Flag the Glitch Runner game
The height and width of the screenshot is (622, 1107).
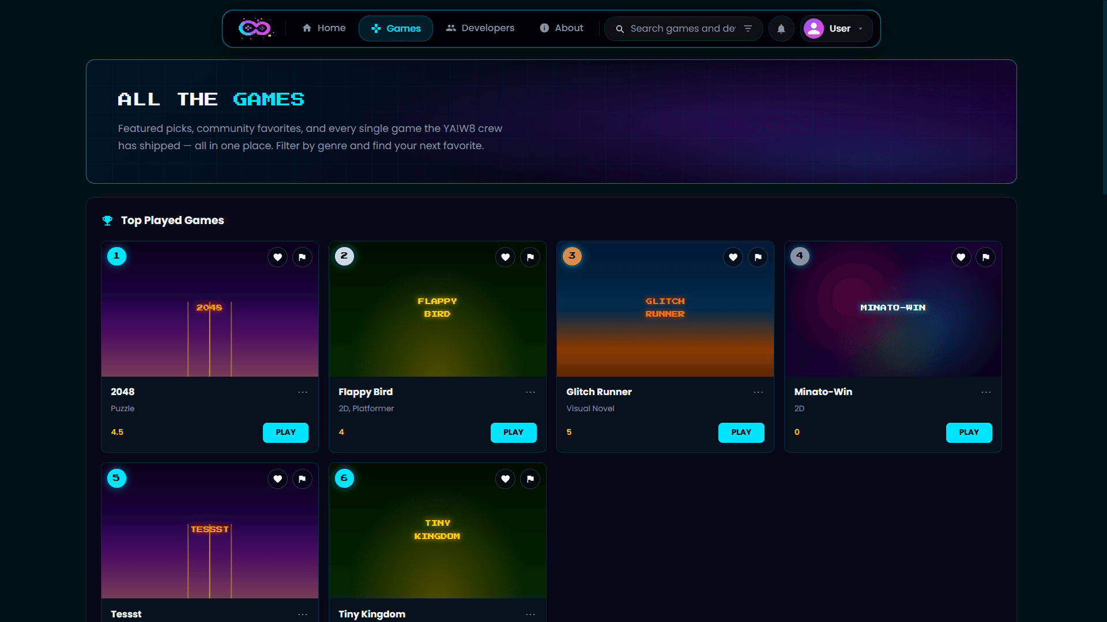click(758, 257)
